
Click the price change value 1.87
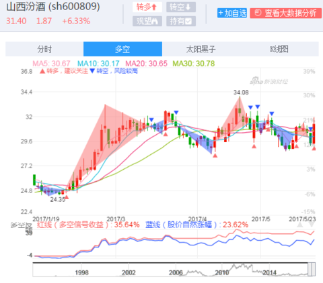click(44, 21)
